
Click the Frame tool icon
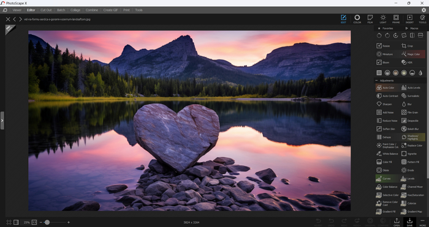396,19
